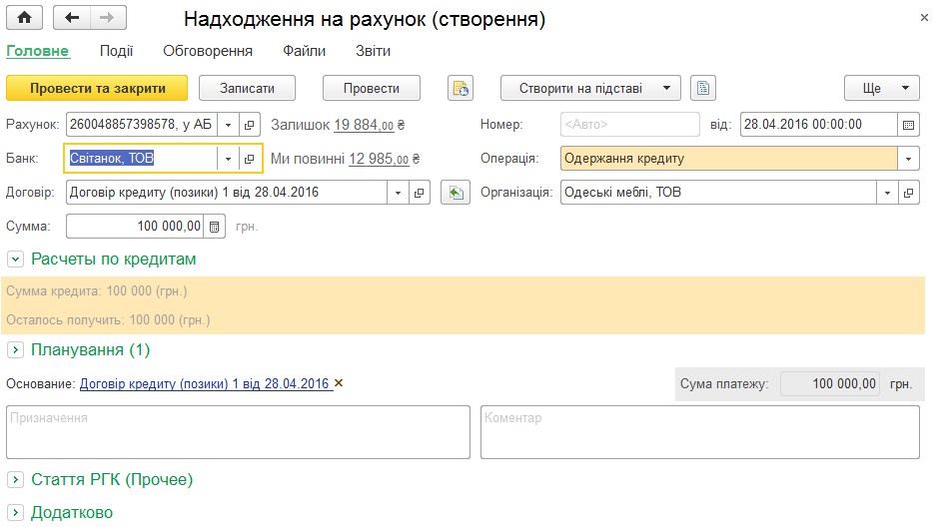Open the Організація dropdown list

(887, 192)
